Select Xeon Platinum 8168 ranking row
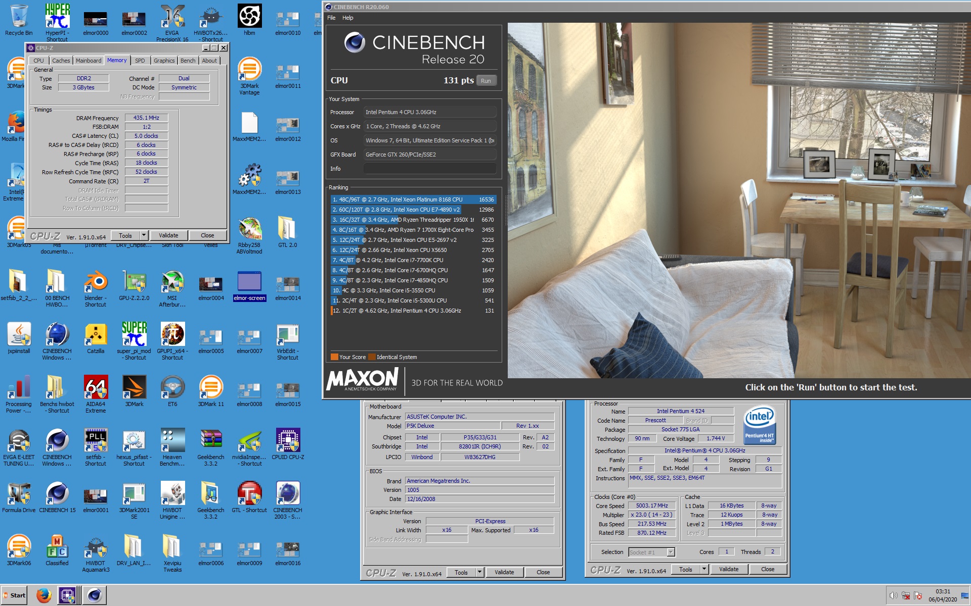Screen dimensions: 971x606 tap(414, 199)
